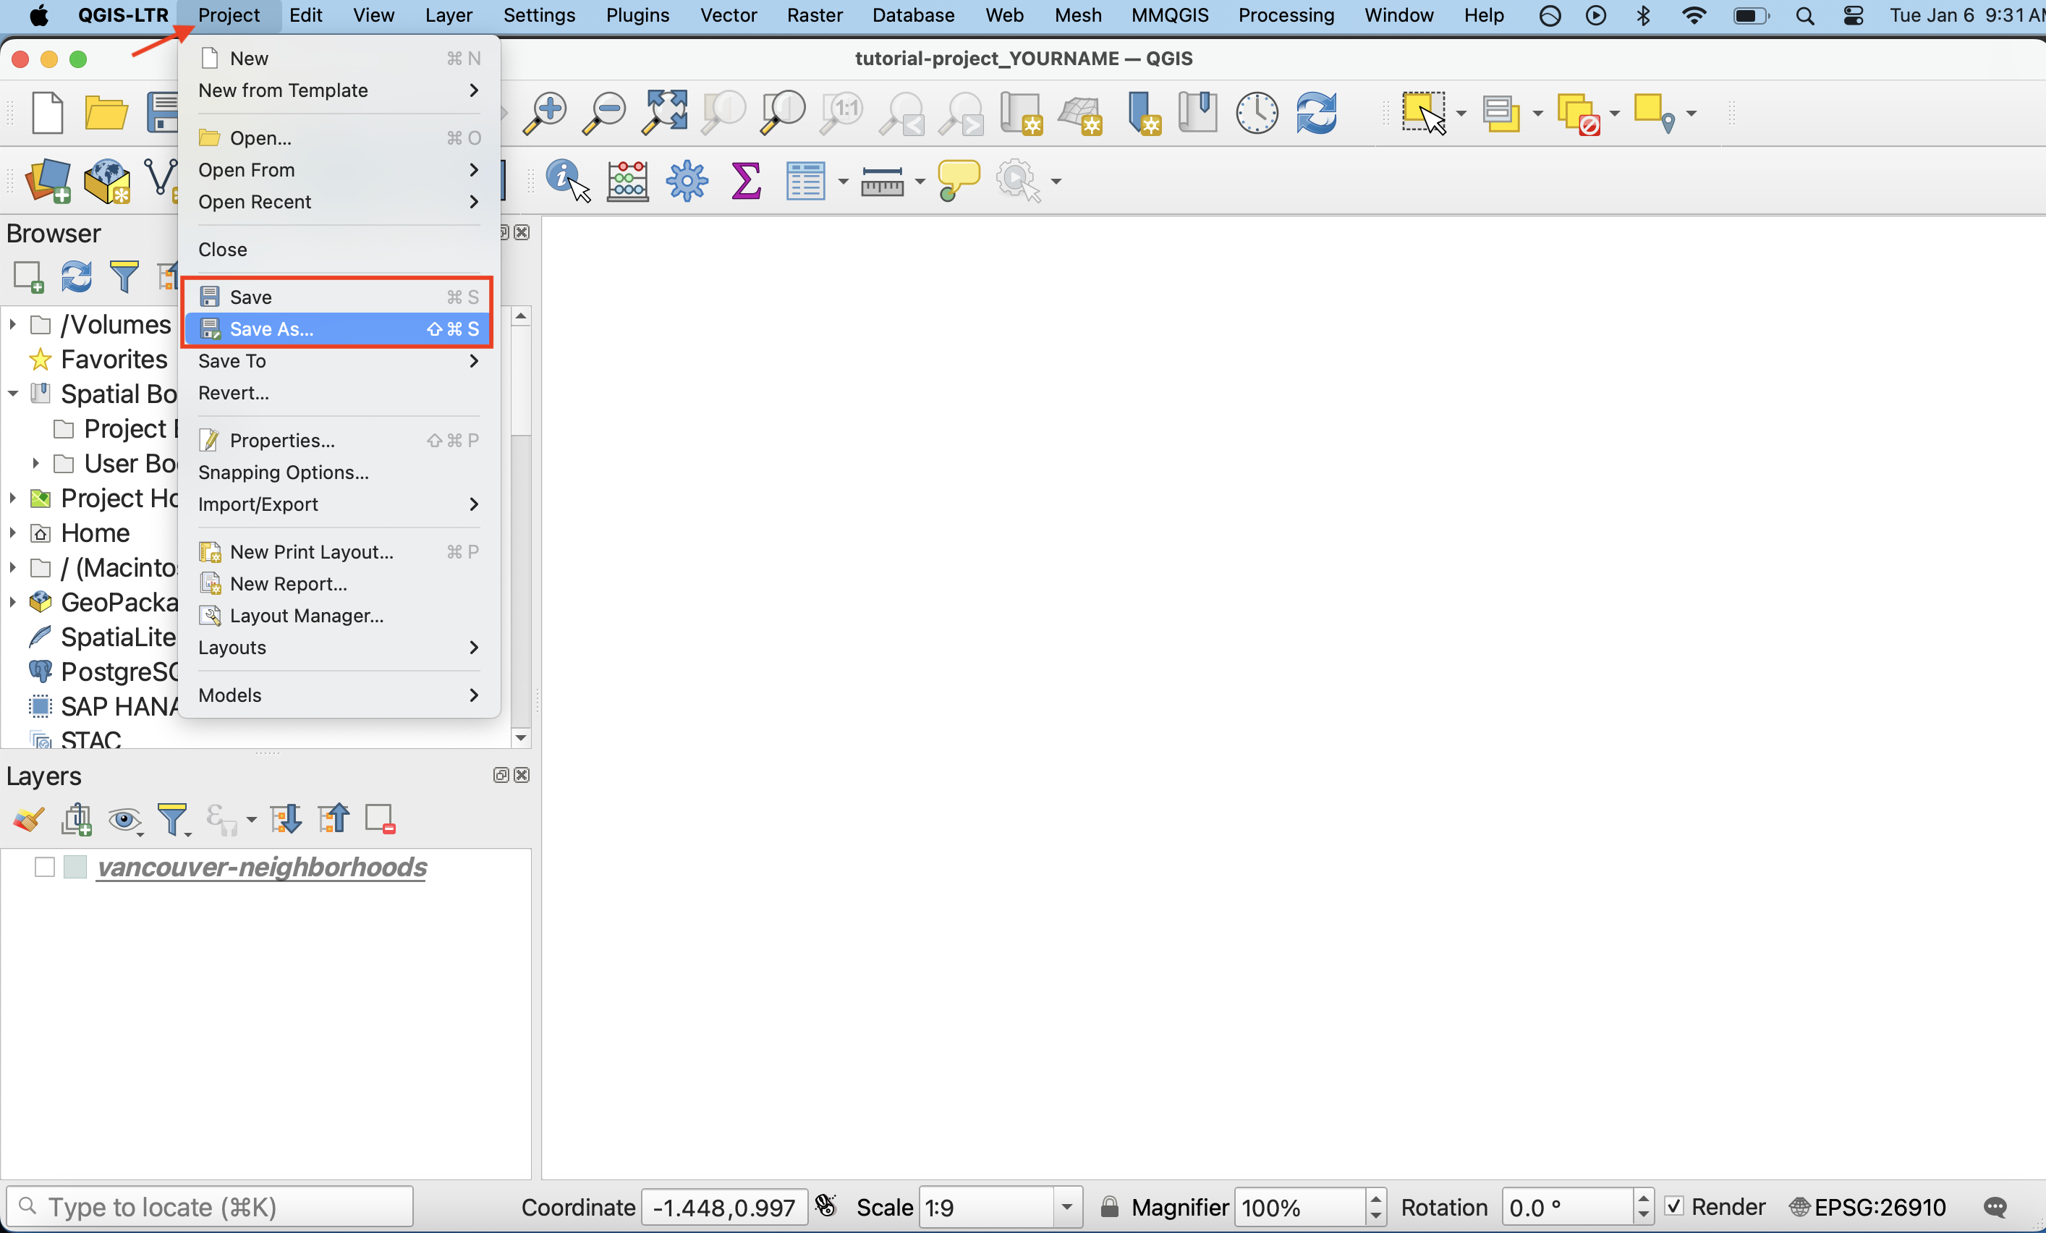Open the Temporal Controller clock icon
This screenshot has height=1233, width=2046.
1257,113
